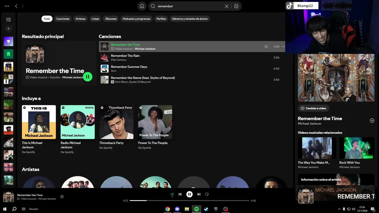Screen dimensions: 379x213
Task: Pause the Remember the Time row
Action: click(105, 46)
